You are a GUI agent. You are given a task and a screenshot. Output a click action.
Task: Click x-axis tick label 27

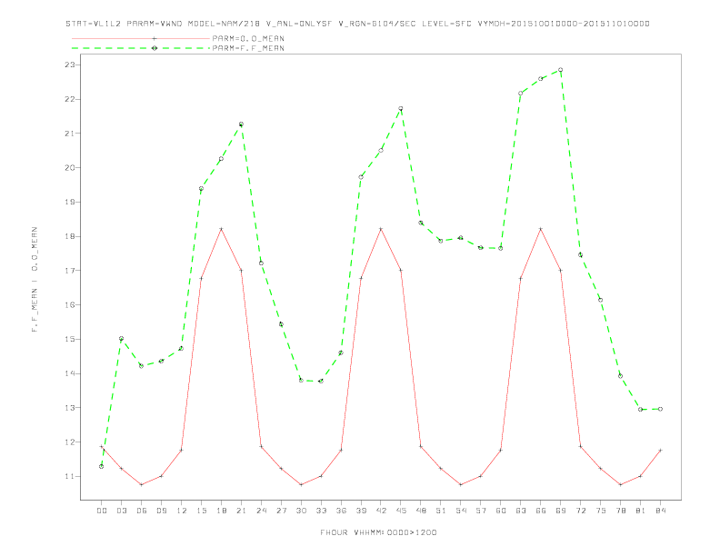coord(281,511)
